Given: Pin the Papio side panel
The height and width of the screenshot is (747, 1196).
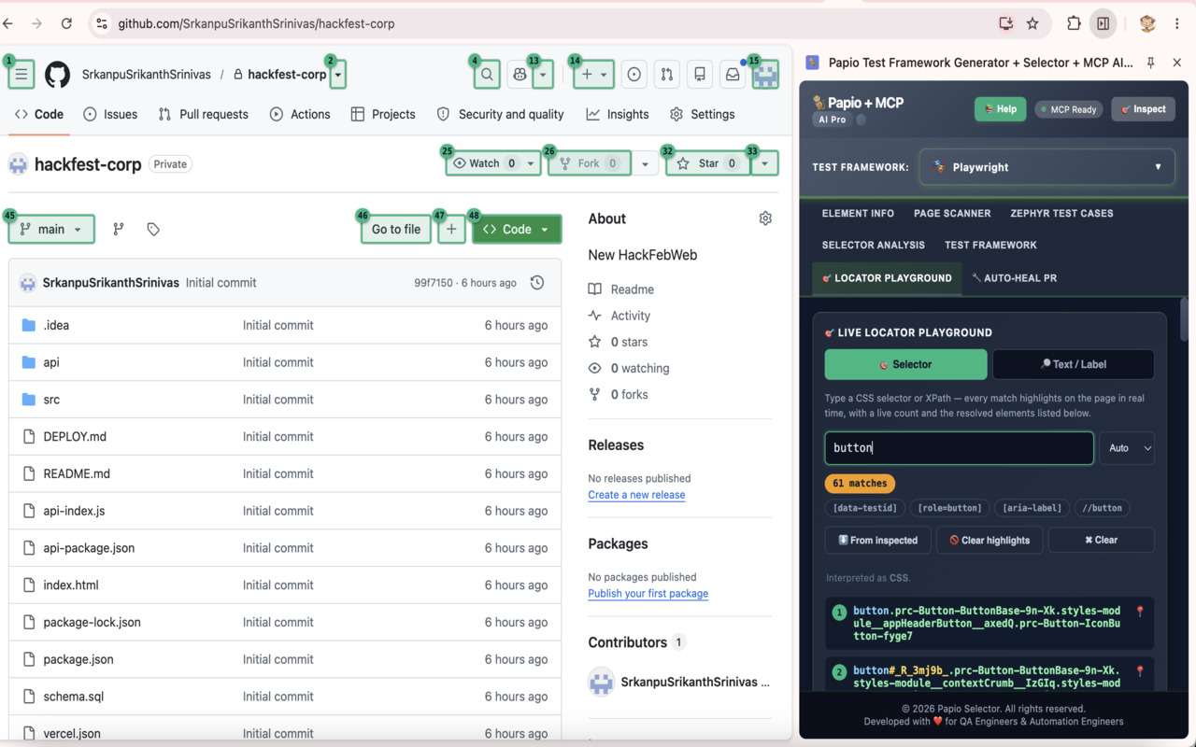Looking at the screenshot, I should click(x=1151, y=63).
